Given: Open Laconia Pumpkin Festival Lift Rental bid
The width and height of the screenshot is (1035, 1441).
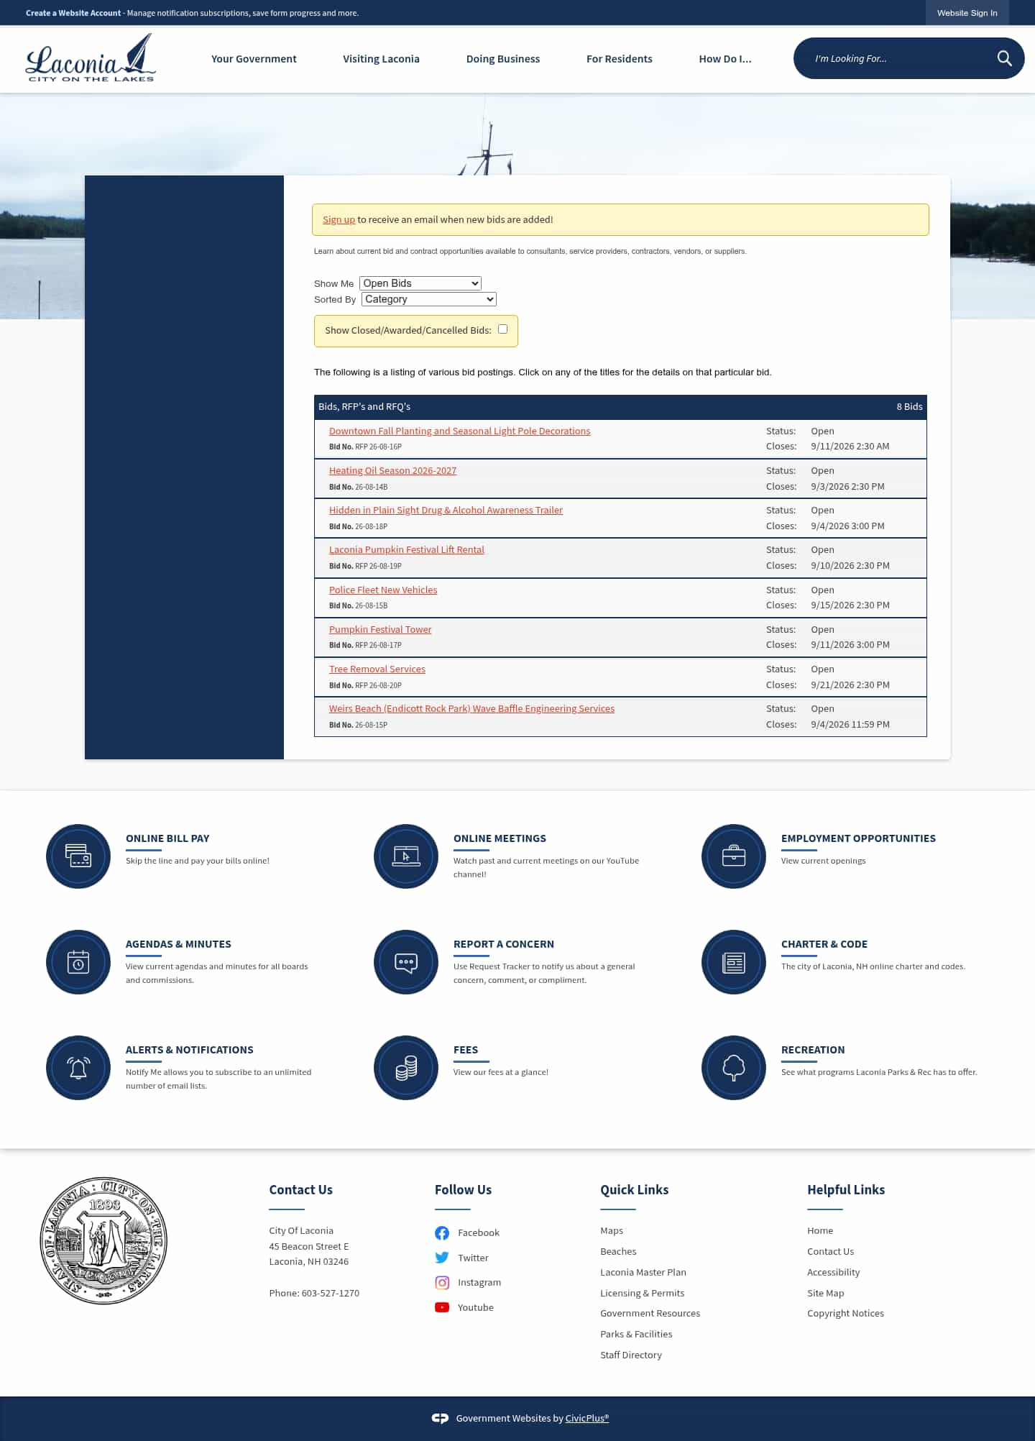Looking at the screenshot, I should pos(406,550).
